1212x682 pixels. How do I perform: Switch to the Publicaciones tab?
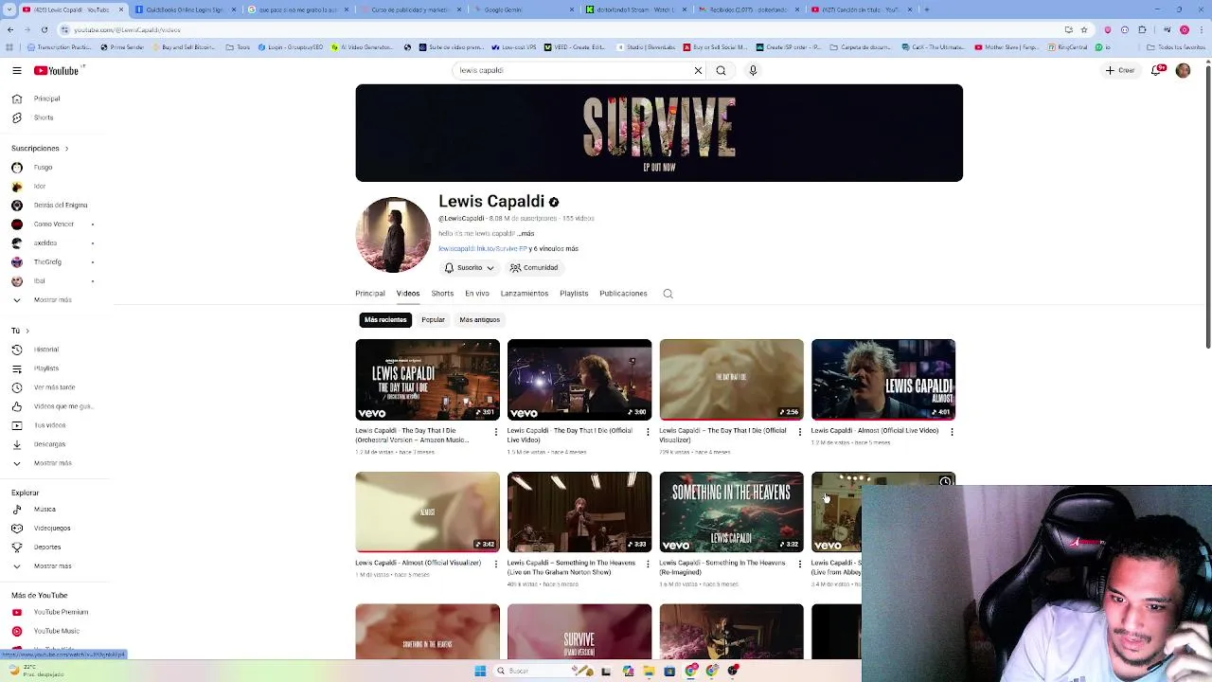pyautogui.click(x=623, y=294)
